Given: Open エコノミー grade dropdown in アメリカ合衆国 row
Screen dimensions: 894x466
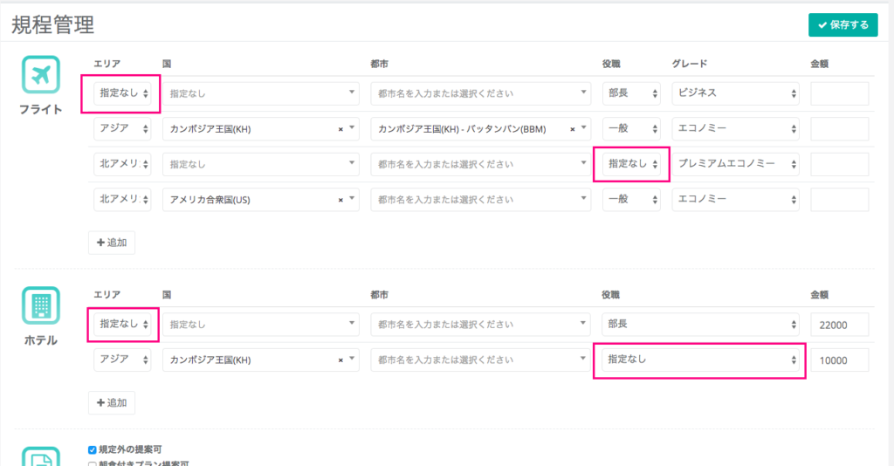Looking at the screenshot, I should 735,199.
